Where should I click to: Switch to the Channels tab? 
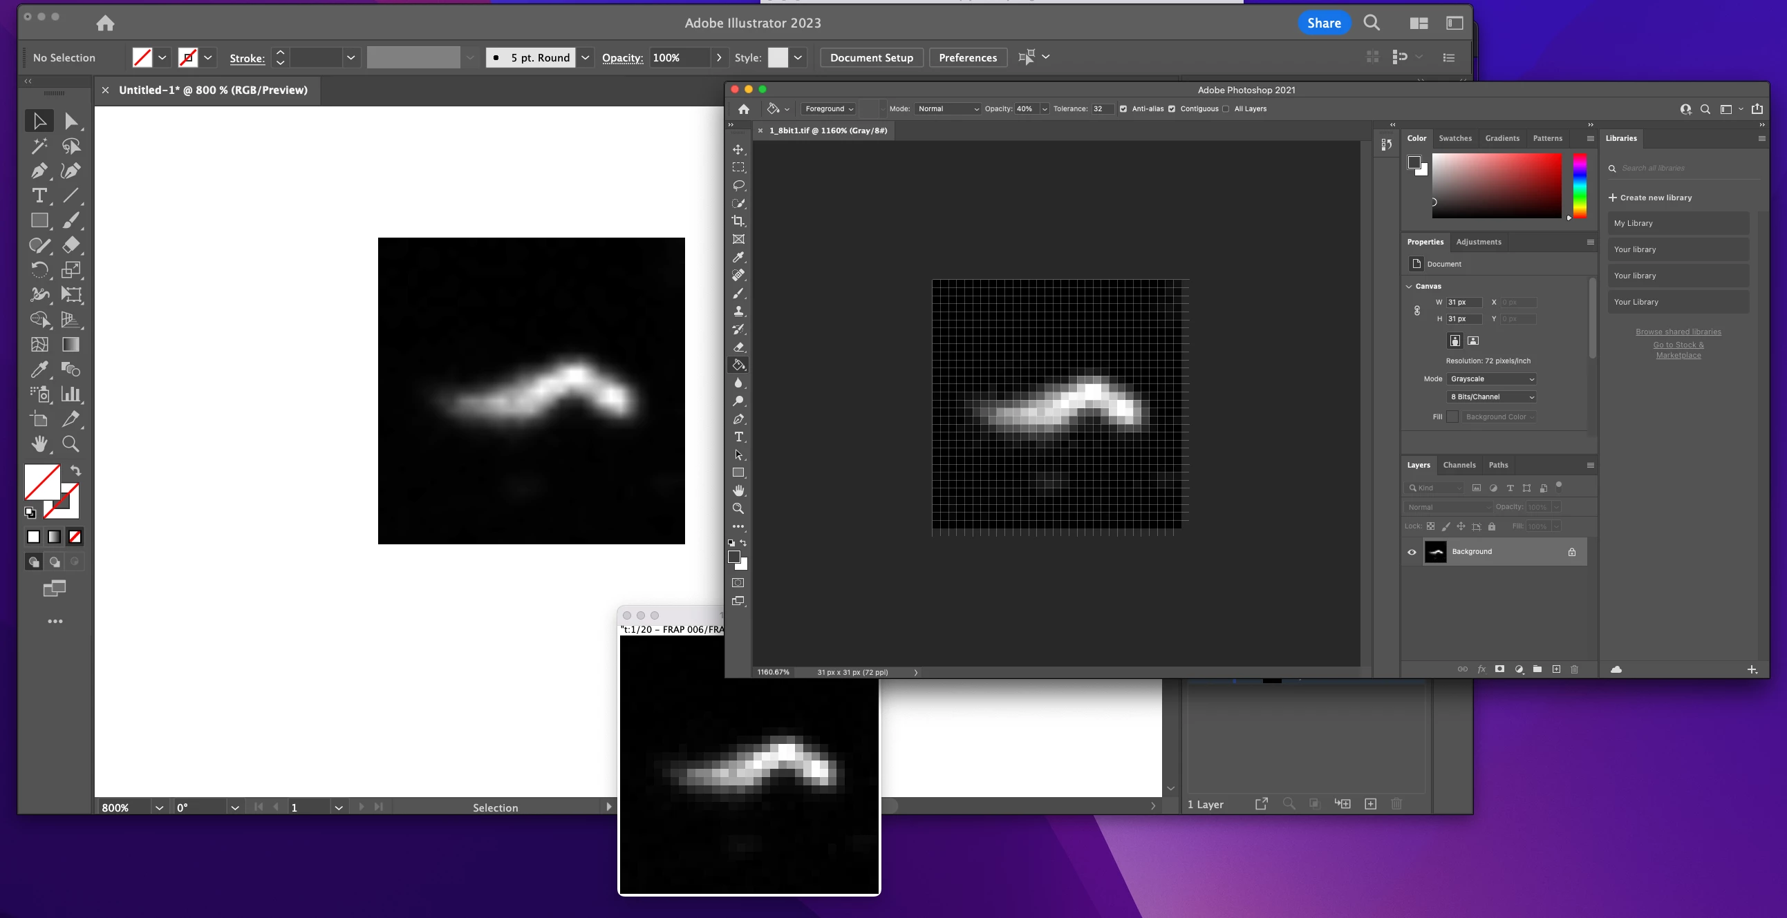point(1459,466)
